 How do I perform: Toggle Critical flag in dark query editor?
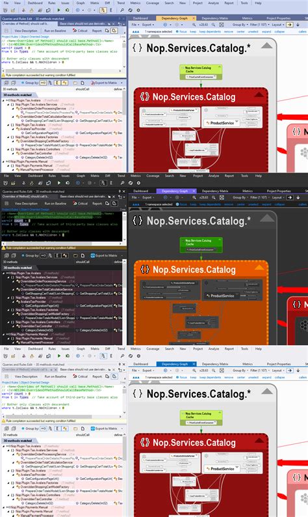pyautogui.click(x=81, y=203)
